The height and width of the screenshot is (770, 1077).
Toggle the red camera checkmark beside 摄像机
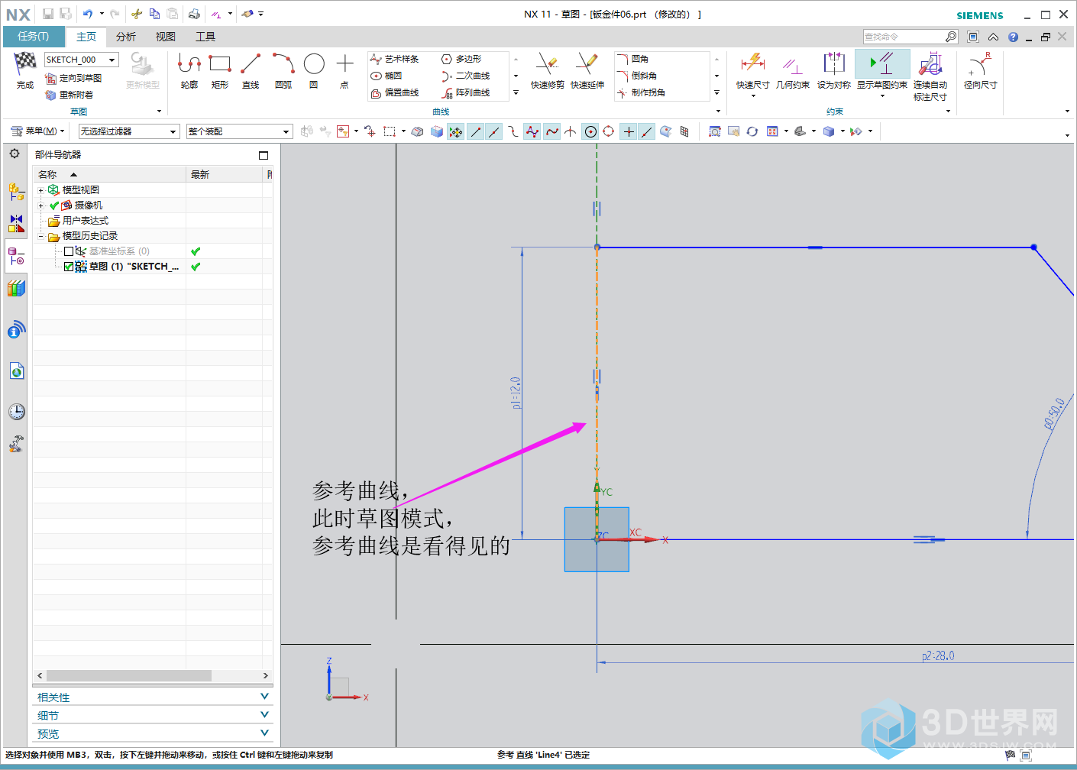point(54,205)
